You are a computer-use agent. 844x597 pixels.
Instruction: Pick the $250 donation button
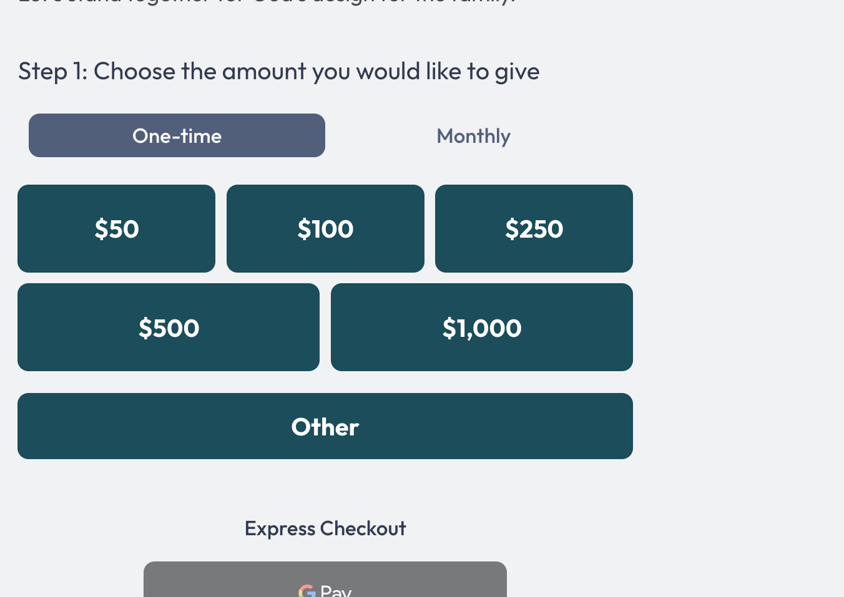pyautogui.click(x=534, y=228)
